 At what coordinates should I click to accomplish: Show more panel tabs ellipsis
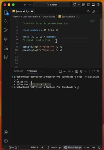(42, 71)
